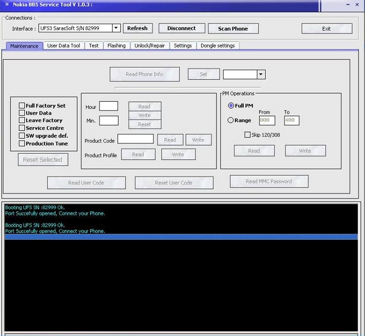Click the timer Reset button
Viewport: 365px width, 336px height.
point(145,124)
